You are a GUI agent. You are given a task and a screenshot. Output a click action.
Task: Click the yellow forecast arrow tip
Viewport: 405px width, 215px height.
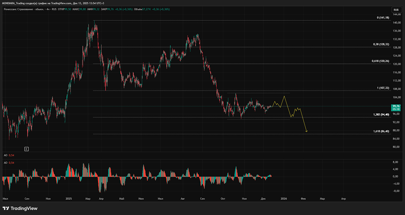[x=307, y=132]
